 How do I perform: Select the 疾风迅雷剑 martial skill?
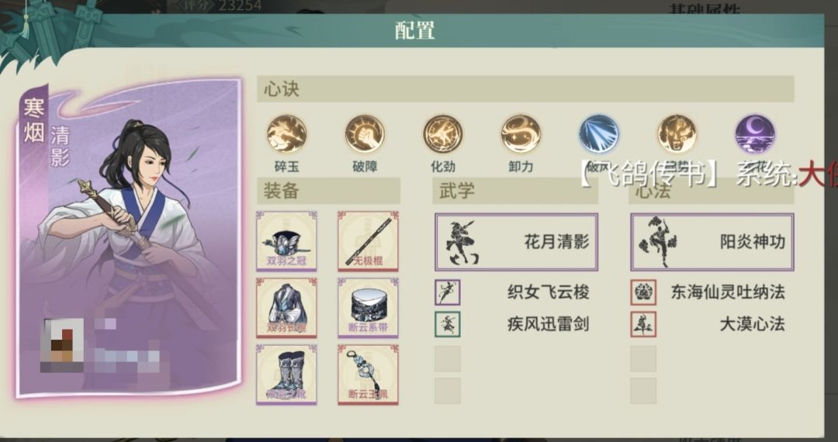[516, 325]
